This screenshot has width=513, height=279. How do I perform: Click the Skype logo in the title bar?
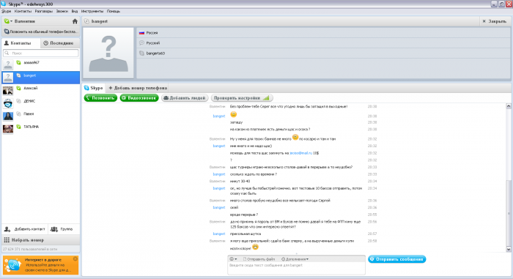4,4
